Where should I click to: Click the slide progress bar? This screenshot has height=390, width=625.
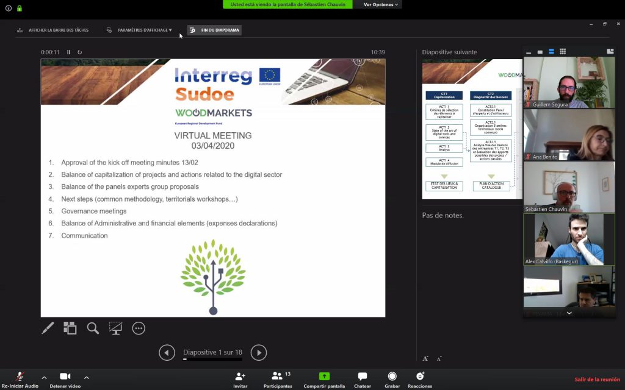coord(212,360)
